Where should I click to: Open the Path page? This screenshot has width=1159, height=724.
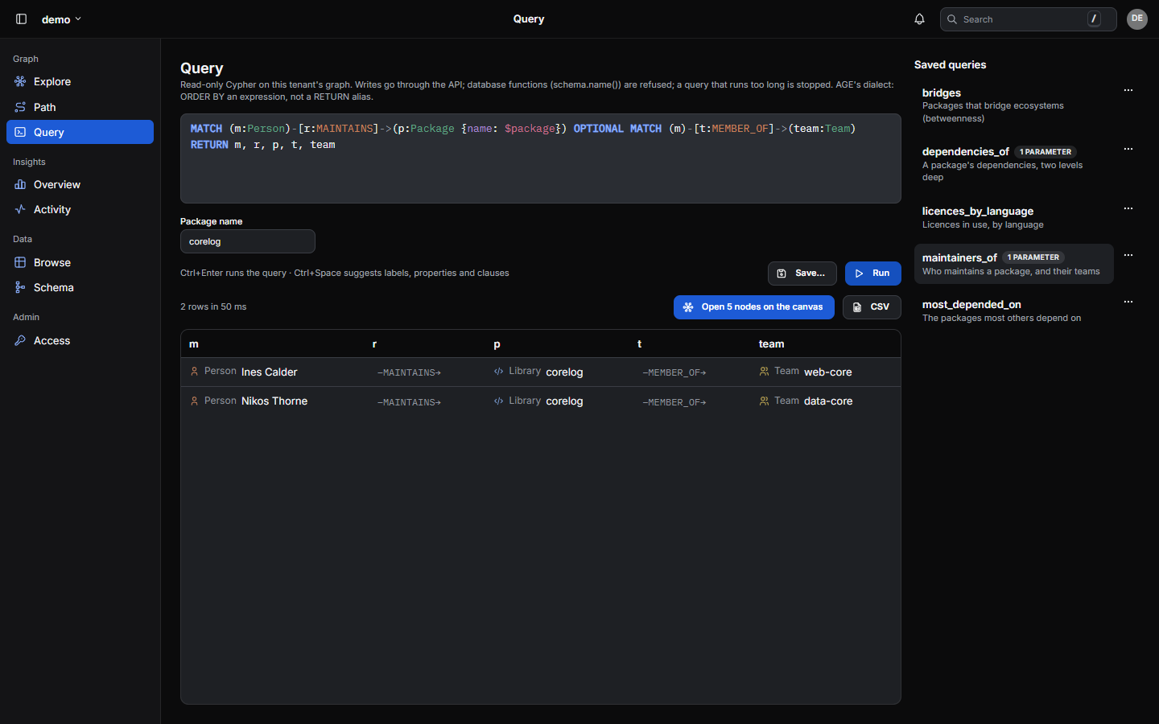(x=80, y=107)
